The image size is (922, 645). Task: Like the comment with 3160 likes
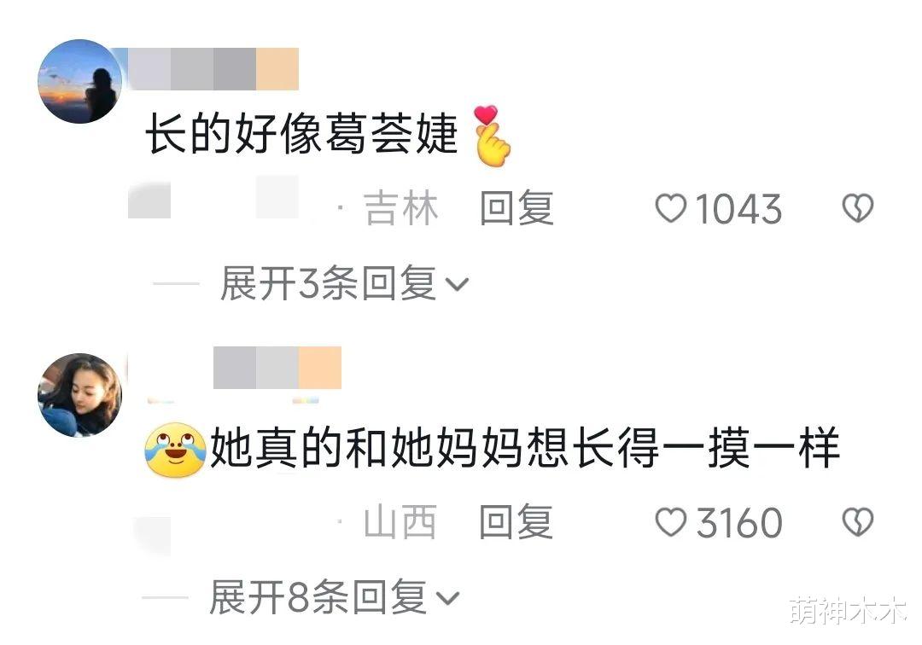click(x=671, y=522)
